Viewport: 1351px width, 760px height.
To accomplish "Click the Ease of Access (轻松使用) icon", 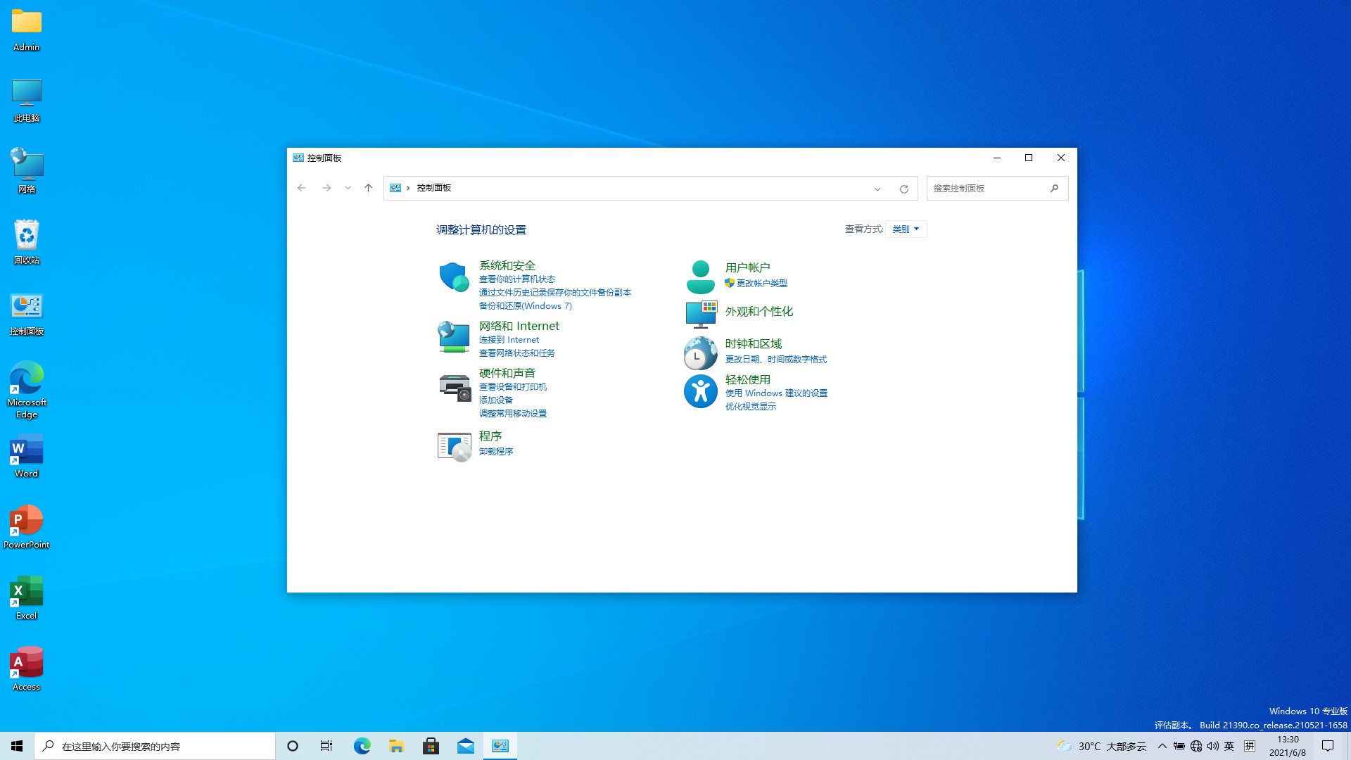I will point(700,391).
